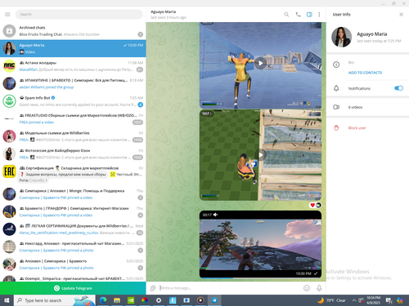Open the Астана жолдары group chat
The height and width of the screenshot is (306, 409).
tap(73, 66)
